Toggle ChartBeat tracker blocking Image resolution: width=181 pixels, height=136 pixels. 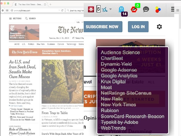click(x=112, y=58)
